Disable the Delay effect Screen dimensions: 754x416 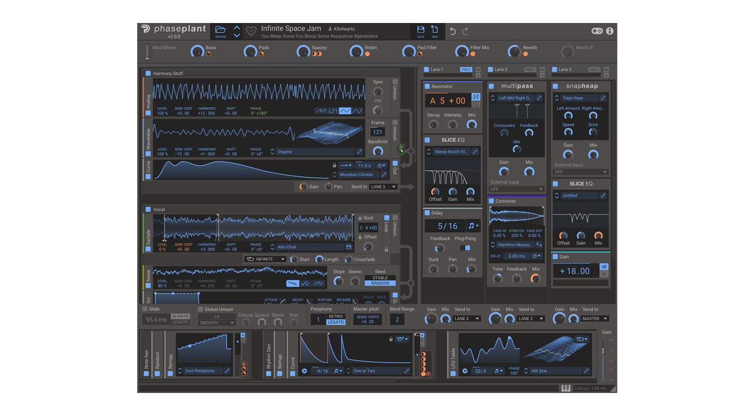pyautogui.click(x=427, y=213)
